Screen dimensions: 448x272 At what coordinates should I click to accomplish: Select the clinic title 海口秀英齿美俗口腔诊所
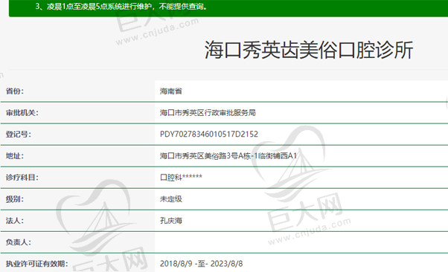[309, 50]
